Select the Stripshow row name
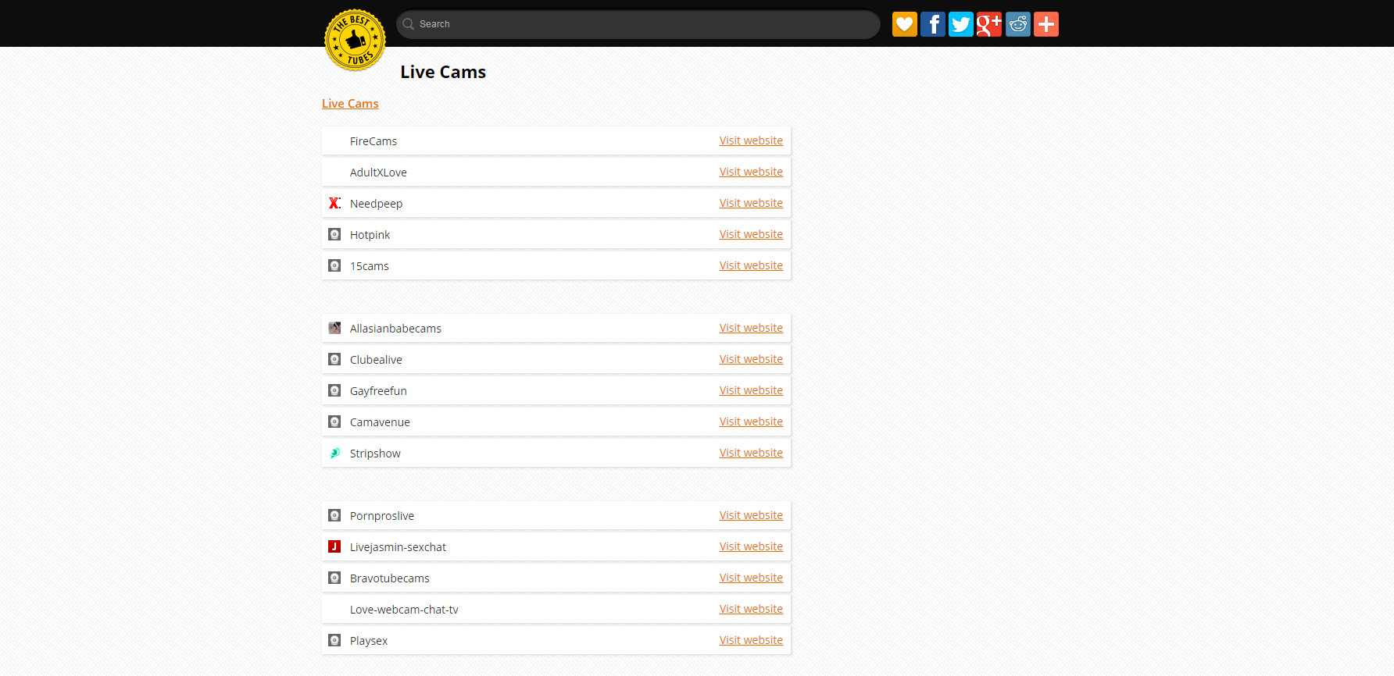 (375, 454)
